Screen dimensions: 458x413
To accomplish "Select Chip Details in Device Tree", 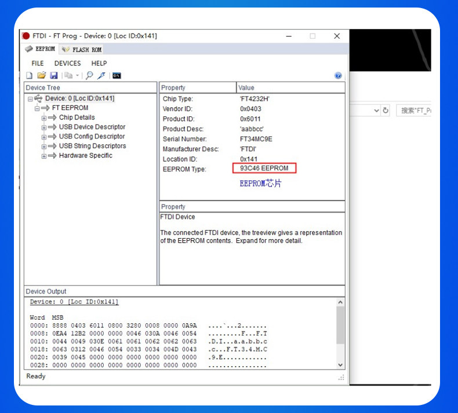I will (77, 118).
